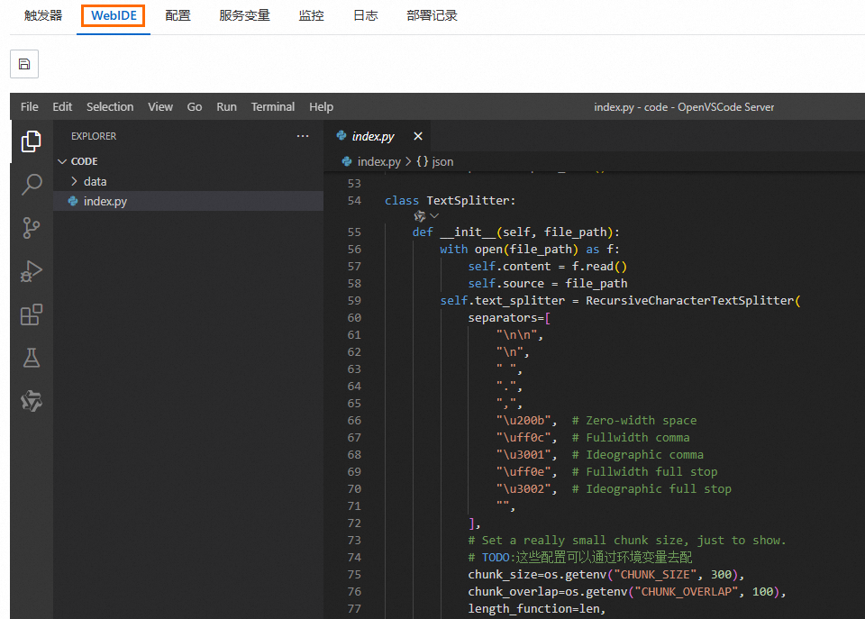Viewport: 865px width, 619px height.
Task: Click on RecursiveCharacterTextSplitter in line 59
Action: click(x=689, y=300)
